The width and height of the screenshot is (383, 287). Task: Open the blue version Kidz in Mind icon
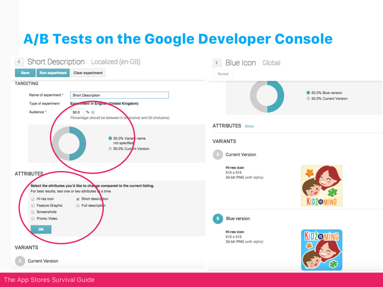click(321, 250)
